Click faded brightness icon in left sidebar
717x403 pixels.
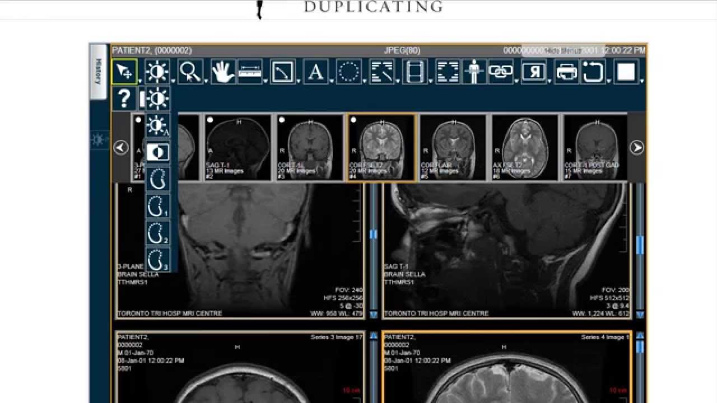tap(99, 139)
